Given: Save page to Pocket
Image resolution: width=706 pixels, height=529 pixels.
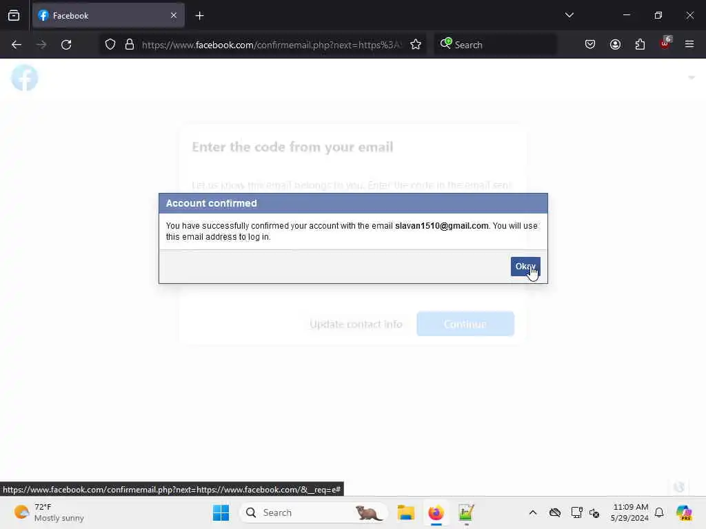Looking at the screenshot, I should tap(590, 44).
